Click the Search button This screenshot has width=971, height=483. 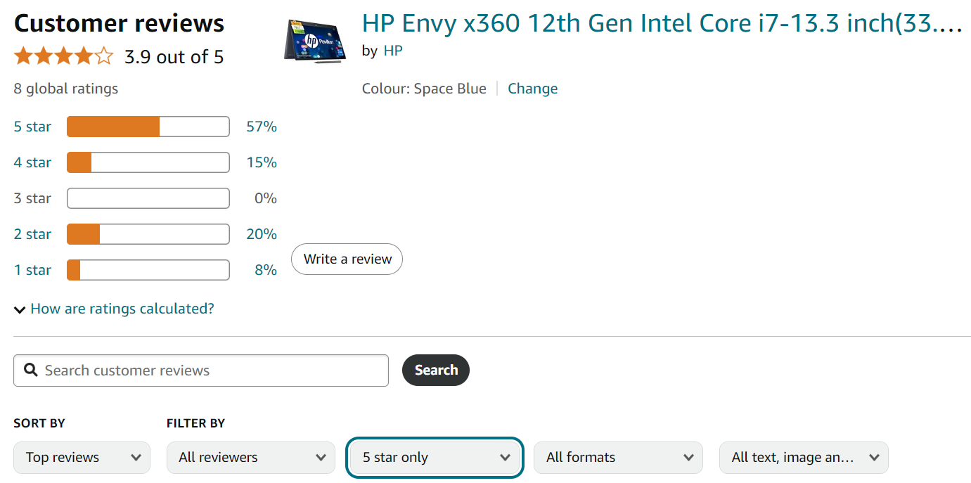[x=436, y=370]
